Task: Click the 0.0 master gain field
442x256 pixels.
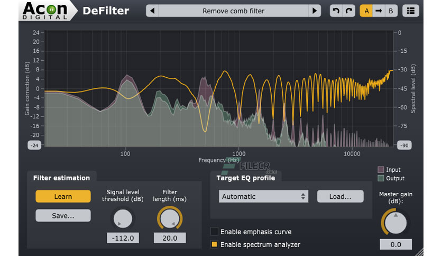Action: (x=395, y=244)
